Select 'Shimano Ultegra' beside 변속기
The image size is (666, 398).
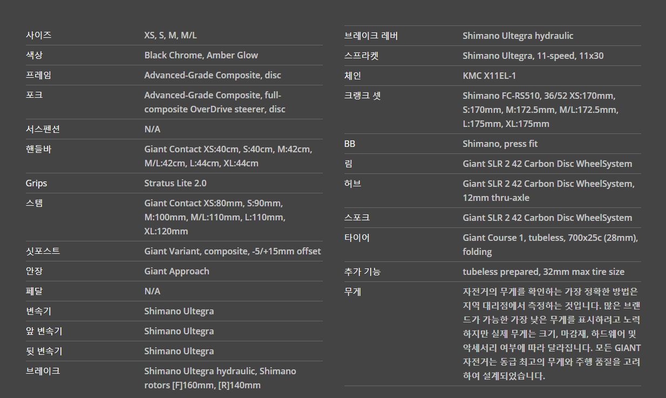click(x=179, y=311)
